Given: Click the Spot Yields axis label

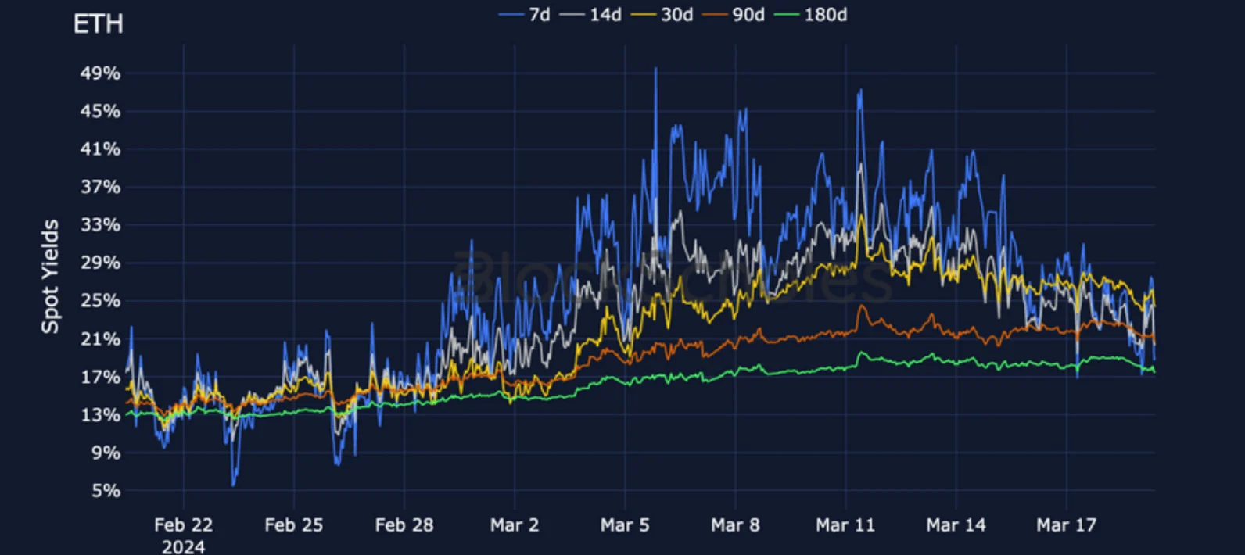Looking at the screenshot, I should tap(50, 276).
